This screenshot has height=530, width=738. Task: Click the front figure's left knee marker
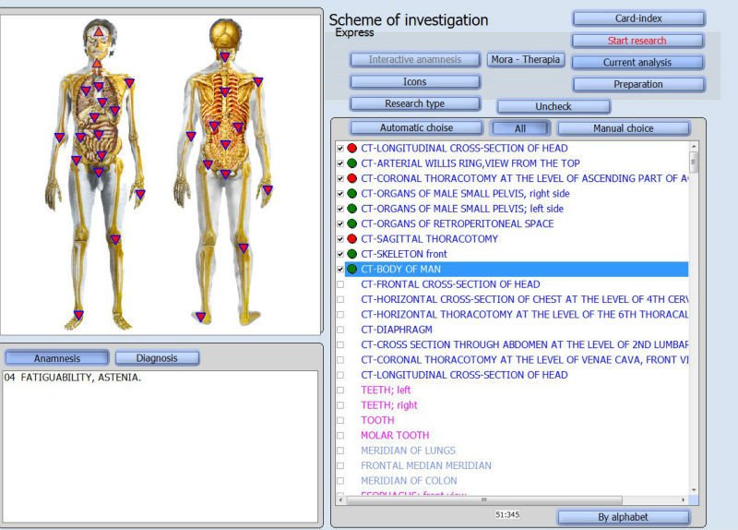(115, 239)
